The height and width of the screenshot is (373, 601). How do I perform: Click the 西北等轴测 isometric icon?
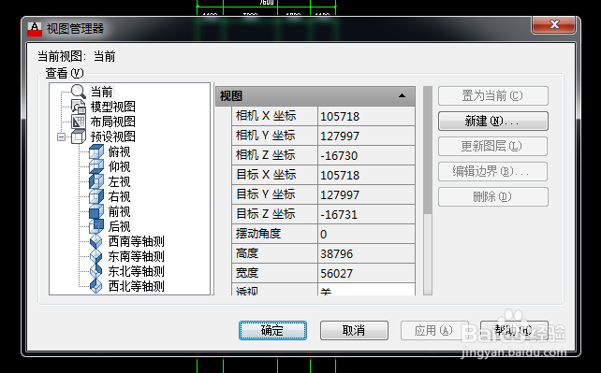click(x=95, y=286)
